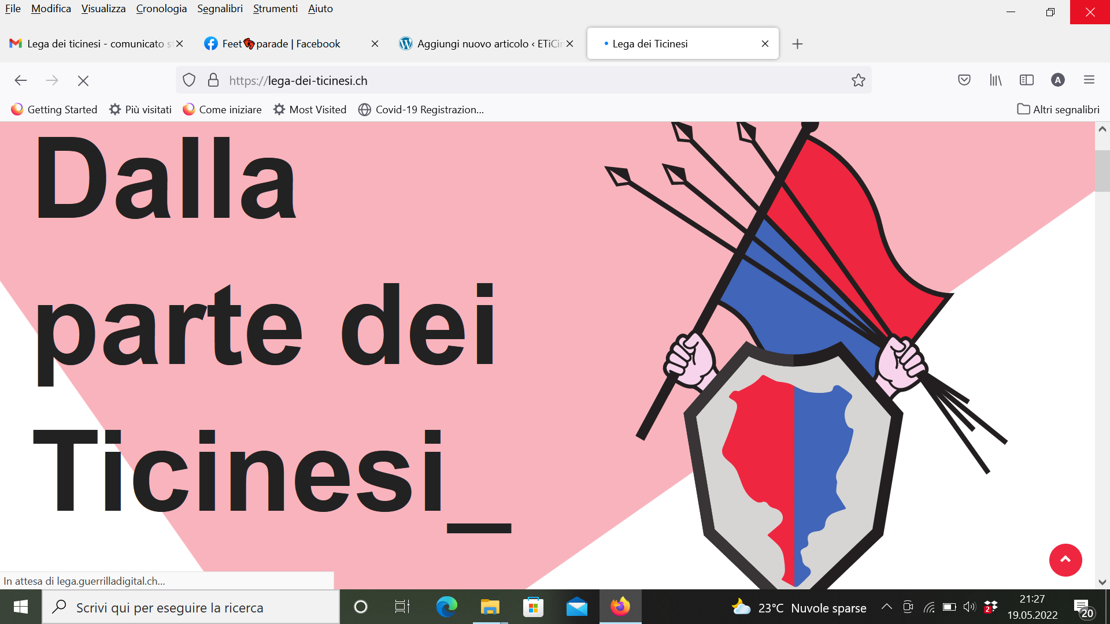Click the battery status tray icon
The width and height of the screenshot is (1110, 624).
tap(949, 607)
